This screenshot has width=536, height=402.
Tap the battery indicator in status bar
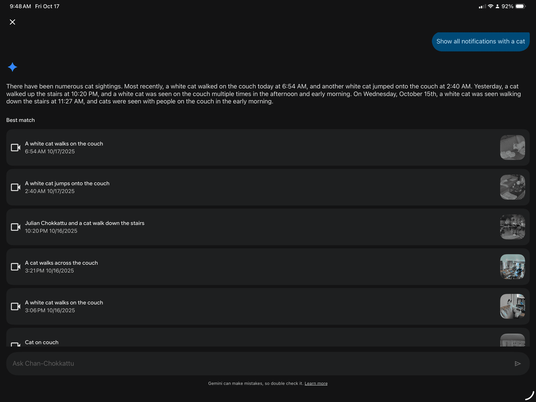click(520, 6)
